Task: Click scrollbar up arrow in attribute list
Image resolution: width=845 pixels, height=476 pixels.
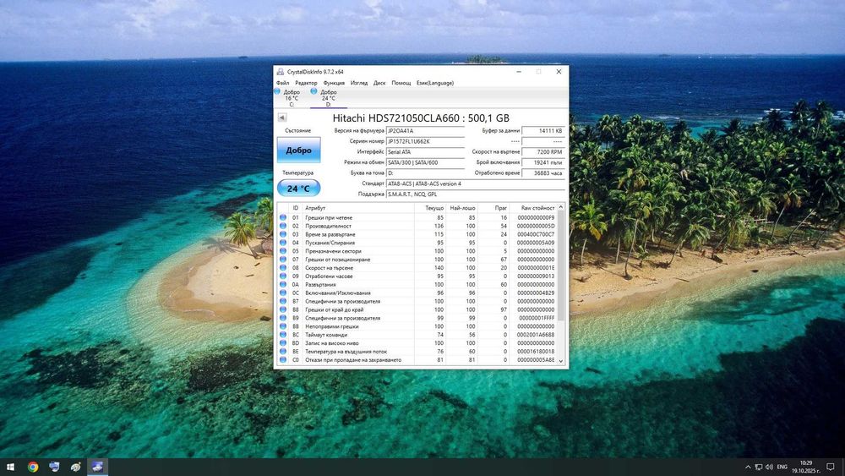Action: click(x=560, y=207)
